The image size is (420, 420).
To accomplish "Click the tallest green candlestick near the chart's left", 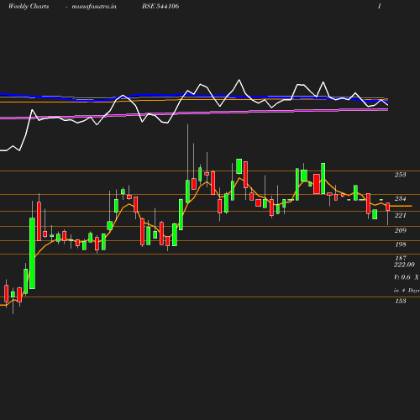I will (33, 253).
